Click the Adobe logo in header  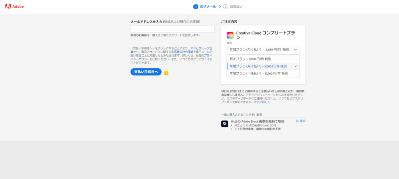coord(14,7)
